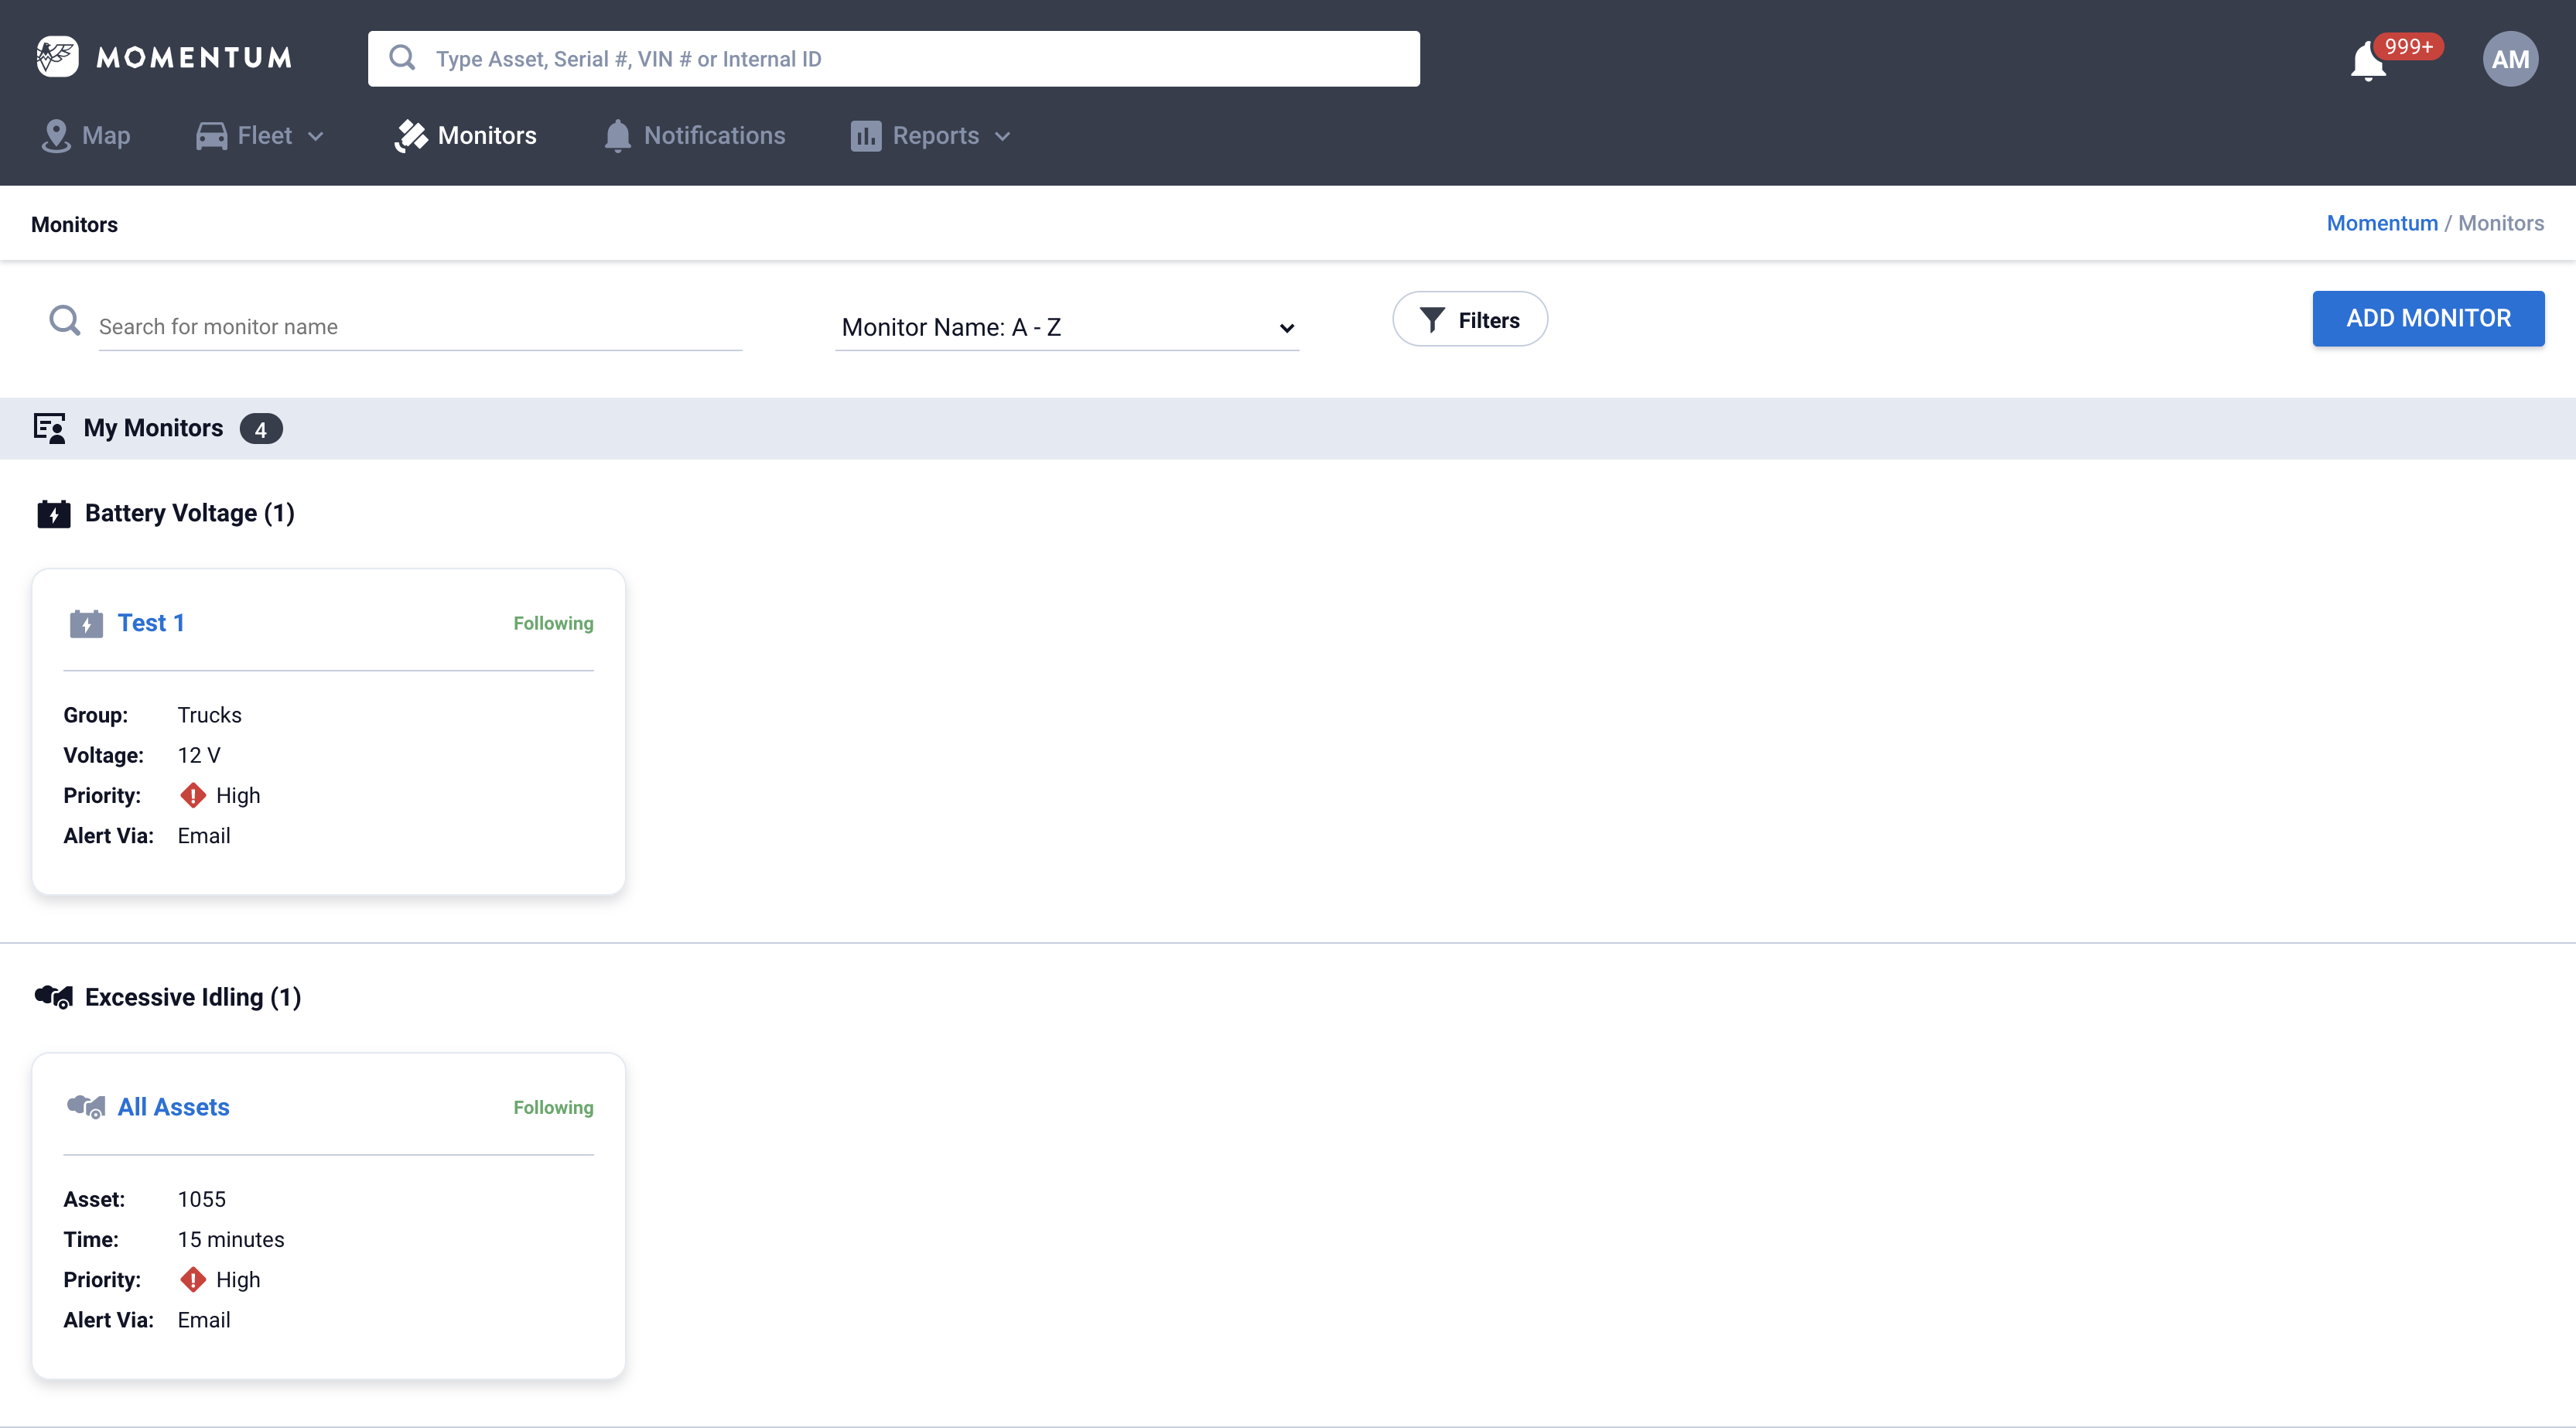Click the Momentum logo icon
This screenshot has height=1428, width=2576.
pos(57,57)
